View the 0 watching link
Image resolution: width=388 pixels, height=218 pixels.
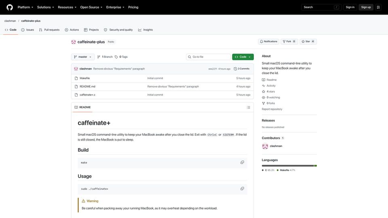point(271,97)
